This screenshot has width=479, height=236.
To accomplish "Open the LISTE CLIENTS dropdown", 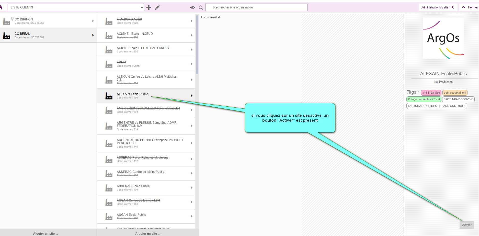I will point(76,7).
